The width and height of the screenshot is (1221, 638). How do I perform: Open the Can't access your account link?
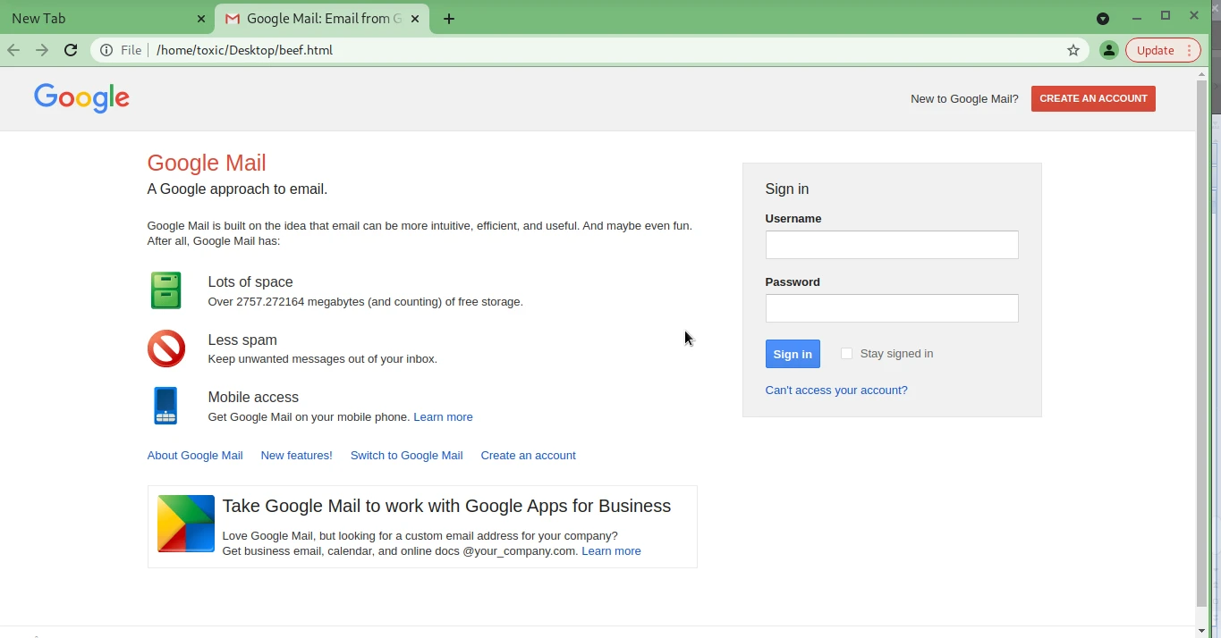pos(835,390)
